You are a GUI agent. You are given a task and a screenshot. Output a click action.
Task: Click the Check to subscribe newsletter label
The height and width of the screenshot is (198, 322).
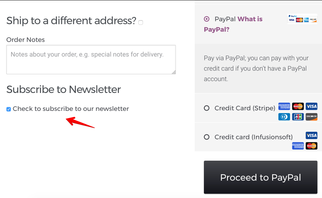tap(71, 109)
